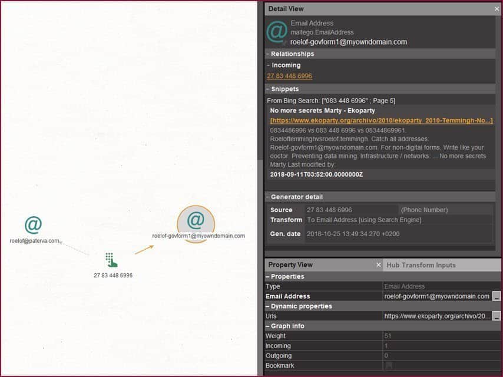The image size is (503, 377).
Task: Collapse the Dynamic properties group
Action: pos(267,306)
